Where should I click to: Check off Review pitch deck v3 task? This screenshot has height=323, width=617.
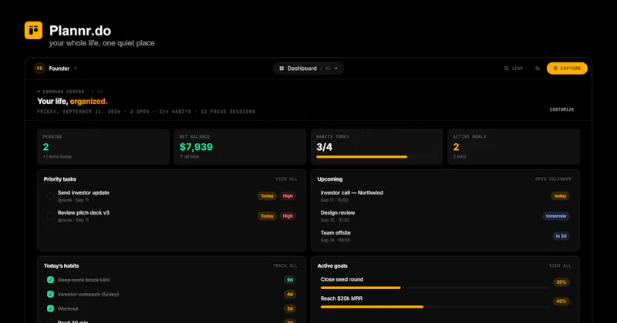click(50, 216)
